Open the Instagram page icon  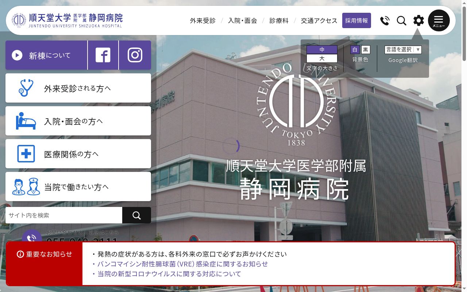pyautogui.click(x=135, y=55)
